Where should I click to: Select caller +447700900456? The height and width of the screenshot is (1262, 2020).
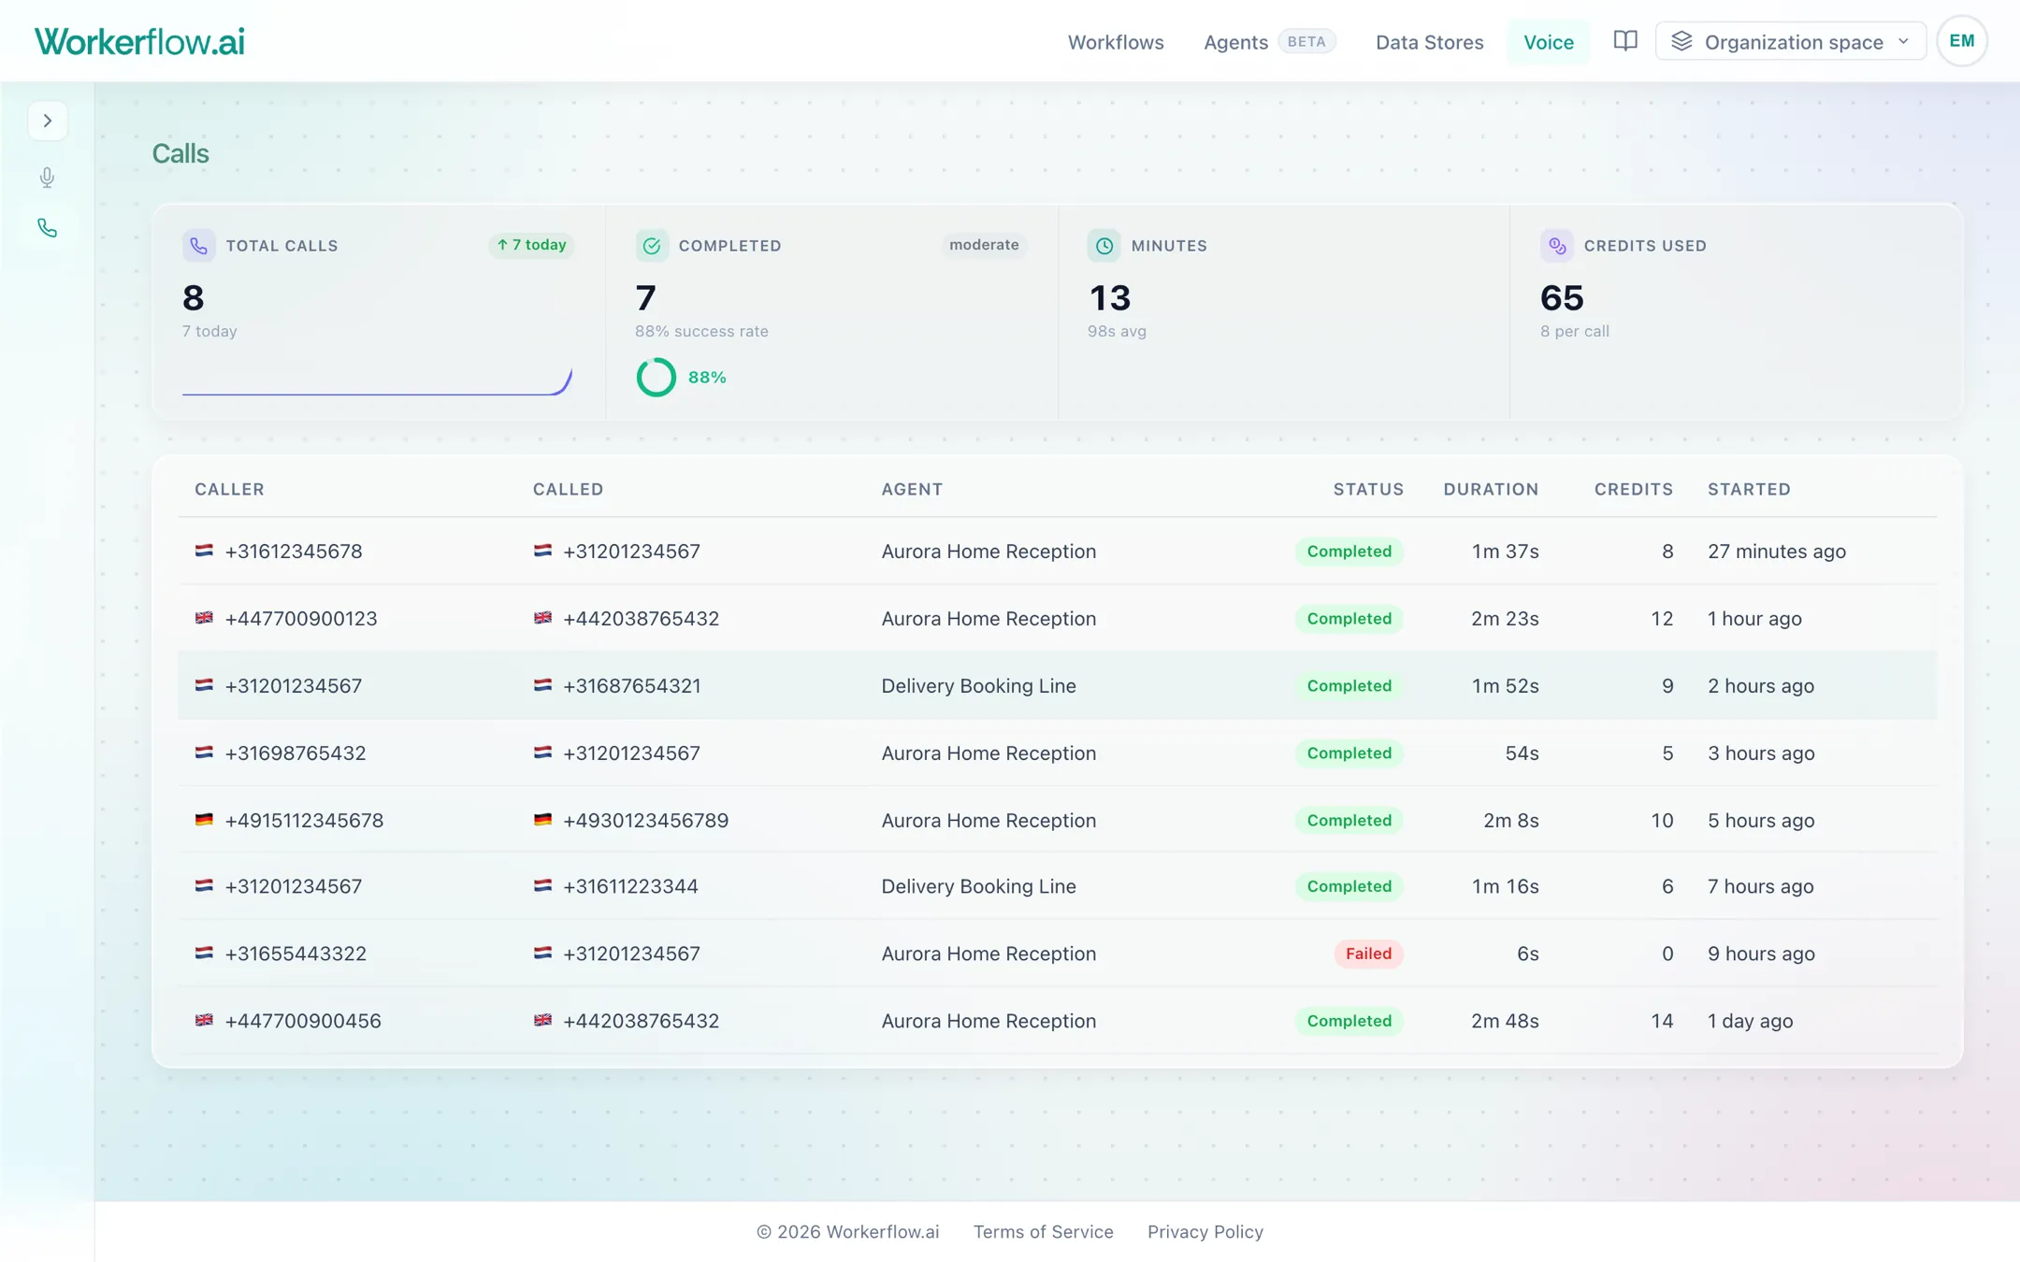click(303, 1021)
